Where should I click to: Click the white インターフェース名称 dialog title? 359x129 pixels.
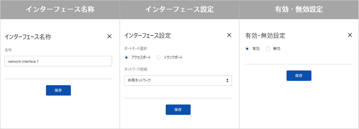[28, 37]
